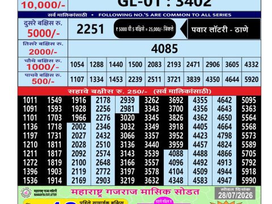Select sixth prize number 3440
This screenshot has width=272, height=204.
tap(152, 144)
